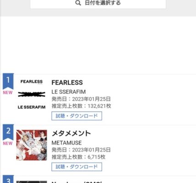This screenshot has width=196, height=183.
Task: Click the 推定売上枚数 132,621枚 sales text
Action: click(82, 106)
